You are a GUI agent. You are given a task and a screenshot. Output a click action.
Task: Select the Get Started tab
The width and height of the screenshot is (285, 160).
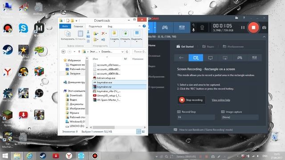click(x=185, y=46)
